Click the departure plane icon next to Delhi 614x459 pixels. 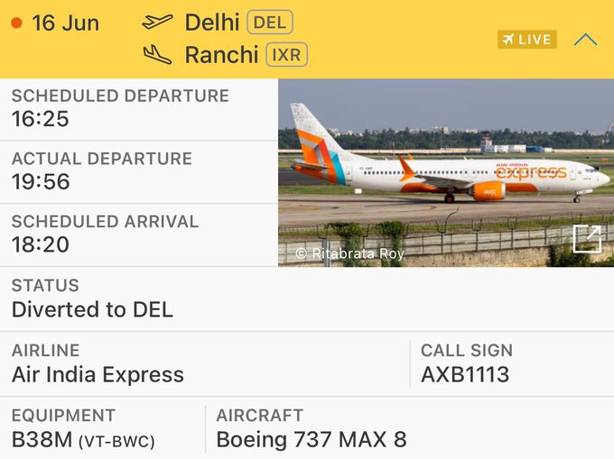(x=157, y=22)
